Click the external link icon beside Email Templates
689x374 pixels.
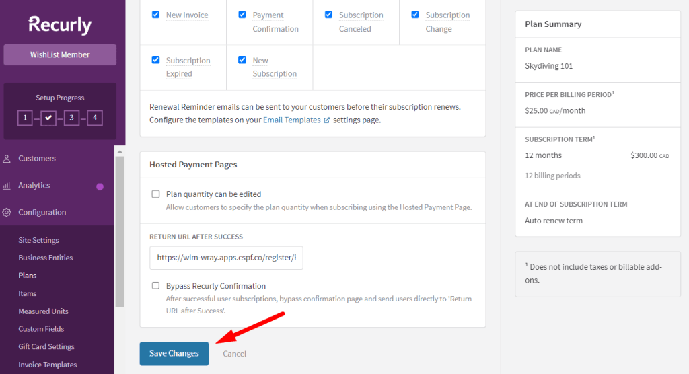(326, 120)
